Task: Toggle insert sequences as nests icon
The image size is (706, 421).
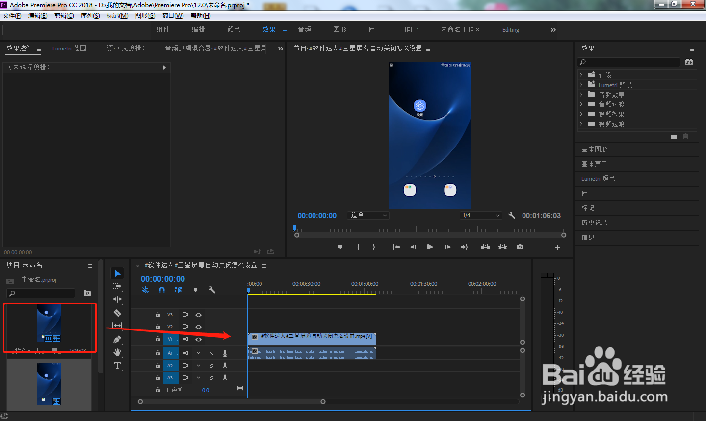Action: click(x=145, y=290)
